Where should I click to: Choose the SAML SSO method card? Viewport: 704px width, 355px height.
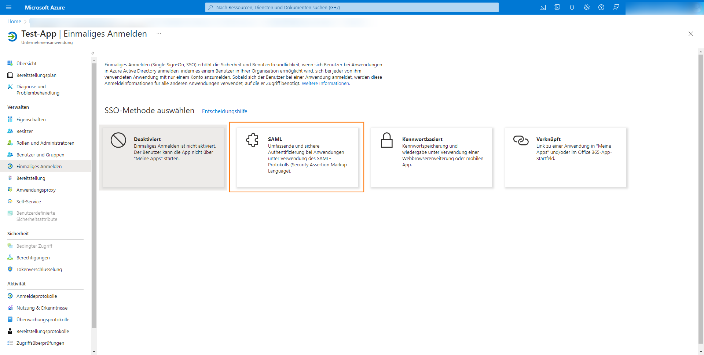pos(297,158)
